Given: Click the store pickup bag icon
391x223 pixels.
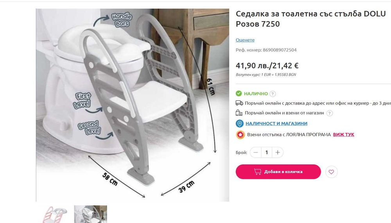Looking at the screenshot, I should tap(239, 113).
